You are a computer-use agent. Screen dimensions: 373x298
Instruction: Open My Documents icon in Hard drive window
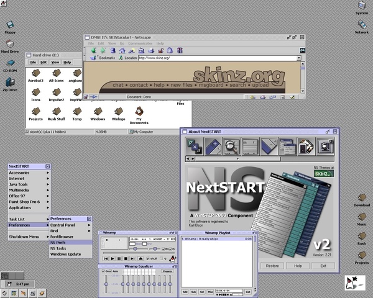(x=139, y=115)
